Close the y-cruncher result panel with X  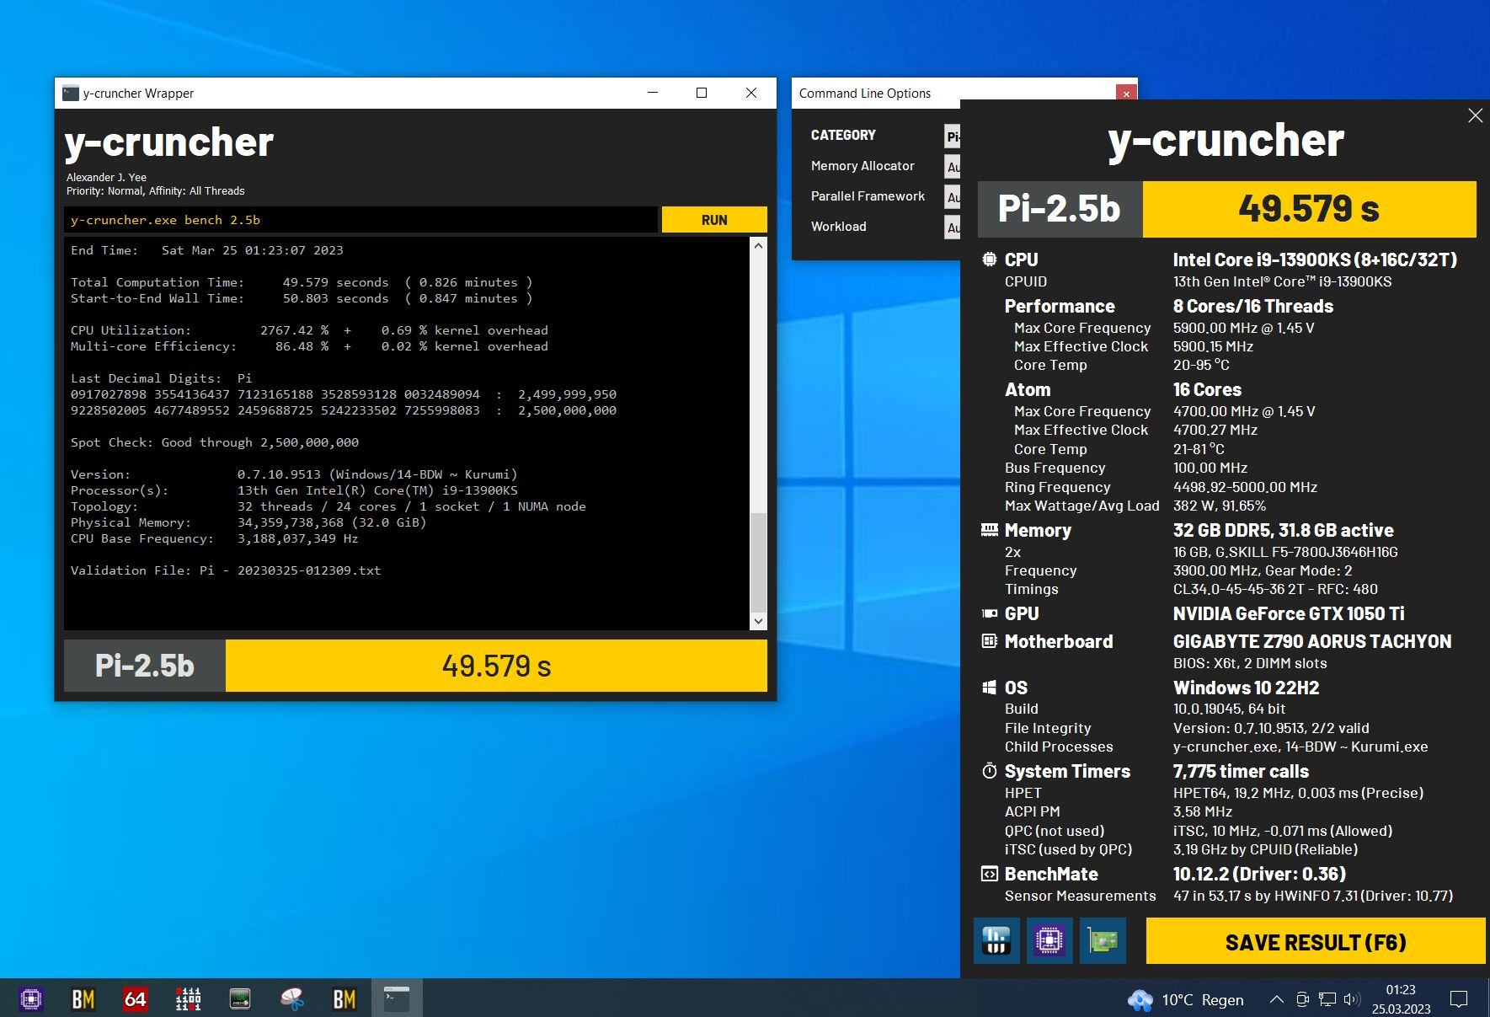[1475, 115]
